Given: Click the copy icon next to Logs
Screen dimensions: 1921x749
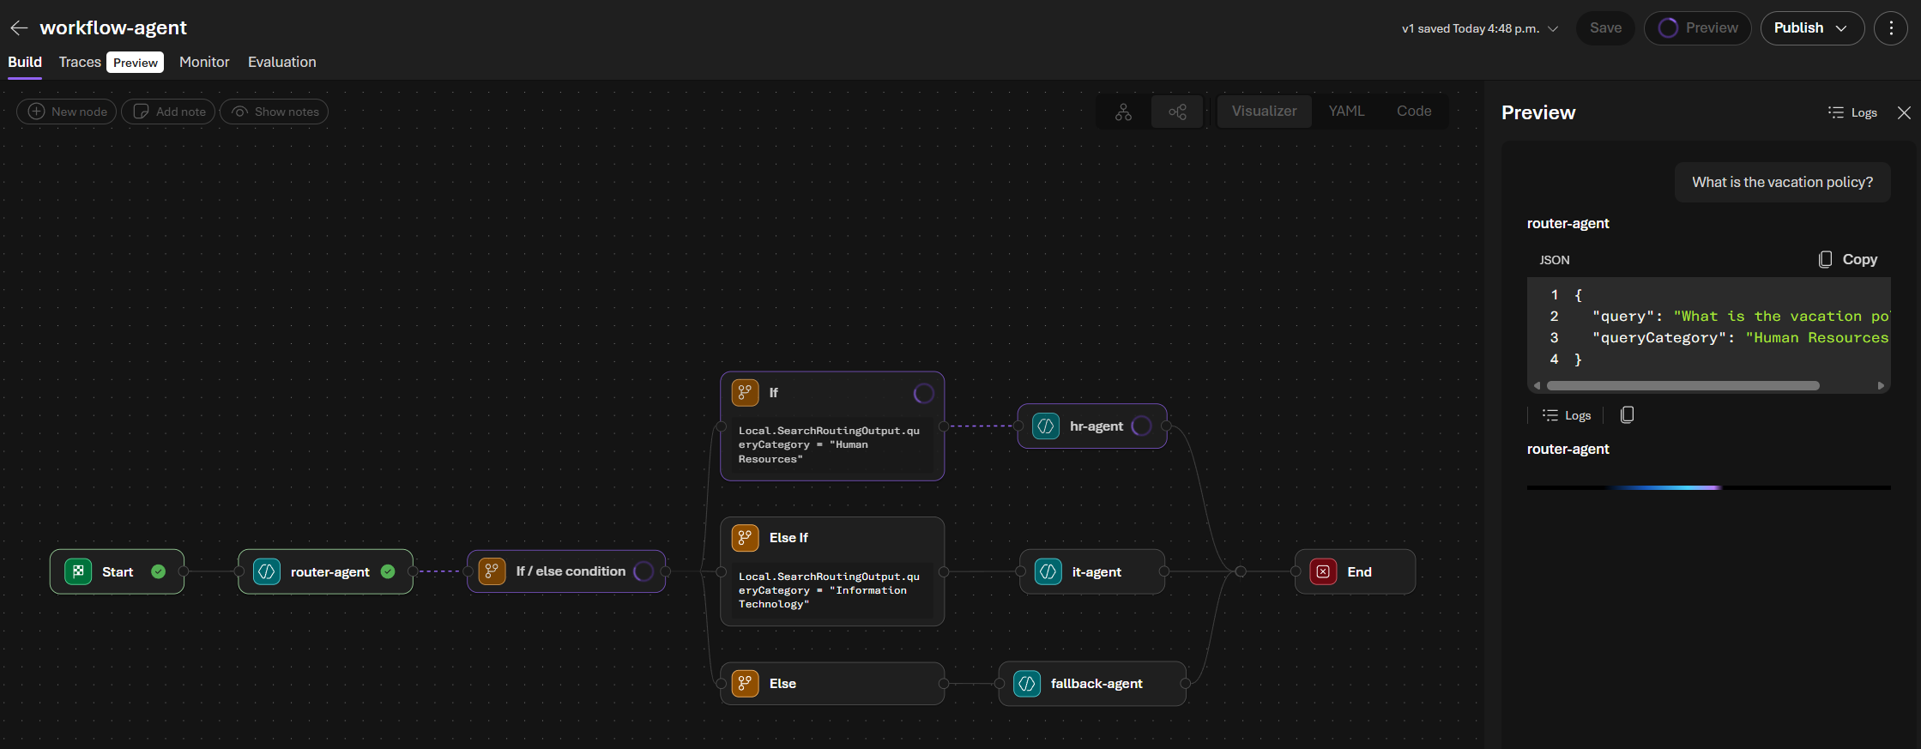Looking at the screenshot, I should tap(1627, 415).
